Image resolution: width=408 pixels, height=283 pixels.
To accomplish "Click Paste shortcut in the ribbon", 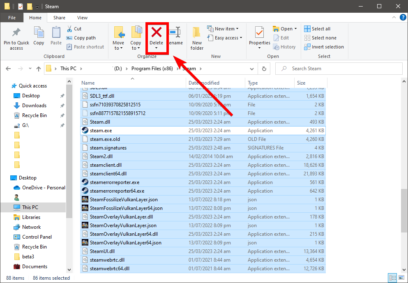I will (85, 47).
